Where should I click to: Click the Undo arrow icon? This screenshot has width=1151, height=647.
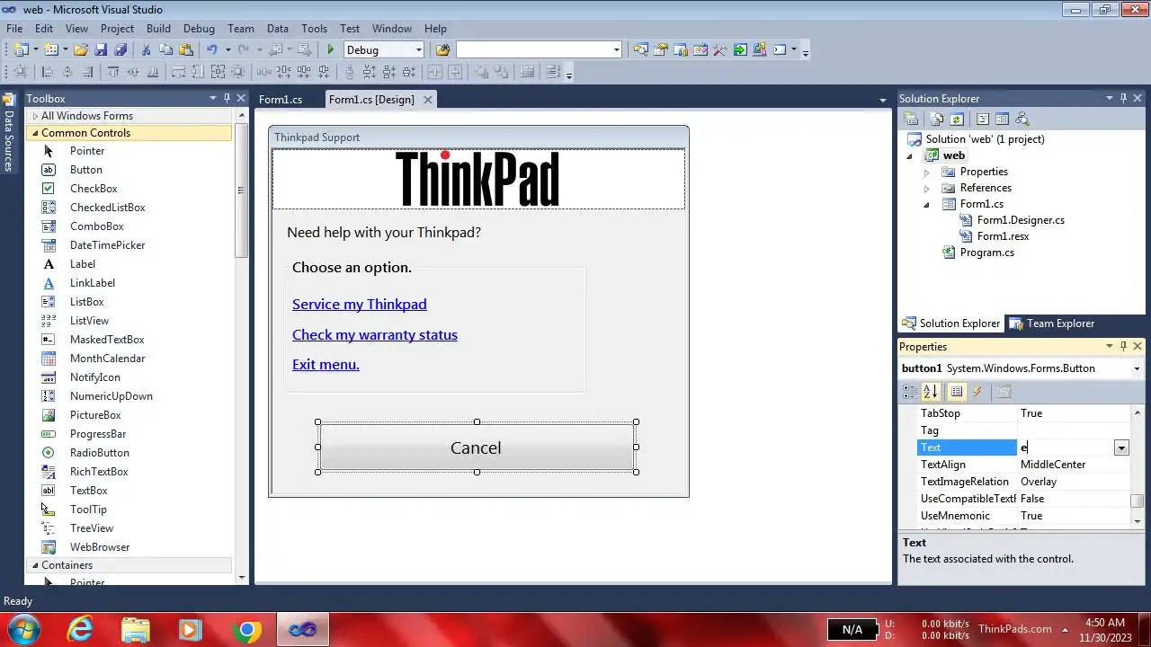[x=211, y=49]
